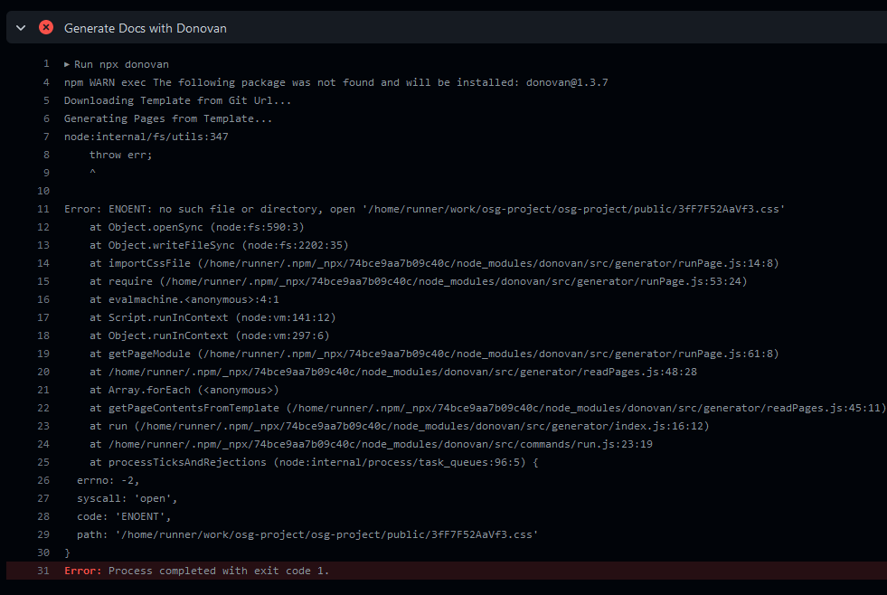Click the npm WARN exec log line

[x=336, y=82]
